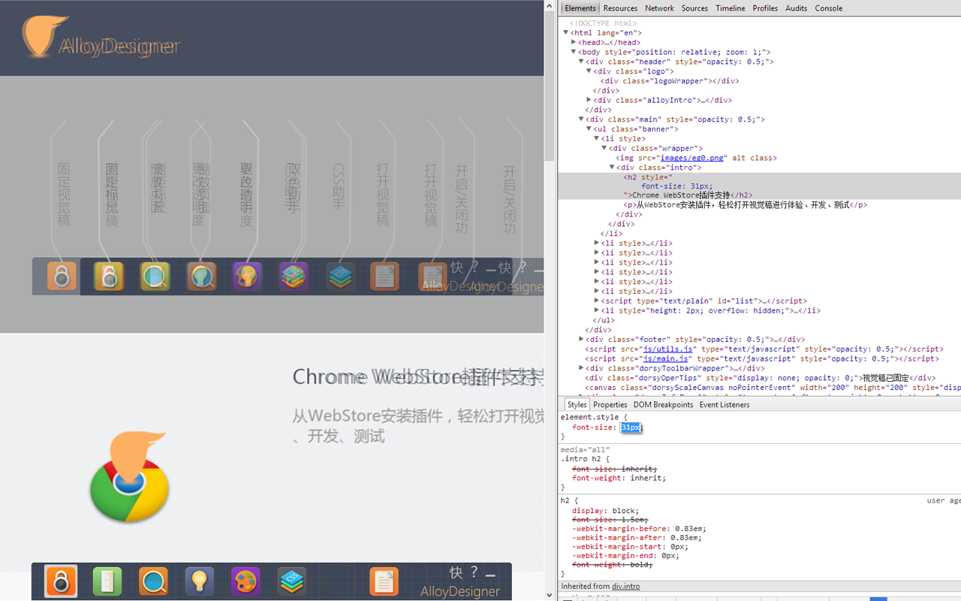Click the 'font-weight: inherit' declaration
The height and width of the screenshot is (601, 961).
(x=619, y=479)
